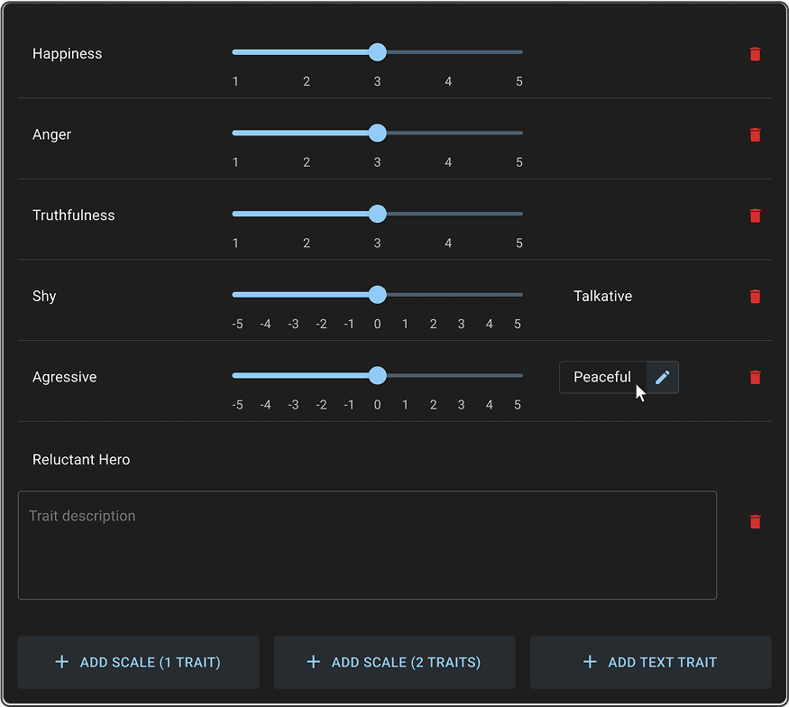Set Truthfulness slider to 1

[x=235, y=214]
